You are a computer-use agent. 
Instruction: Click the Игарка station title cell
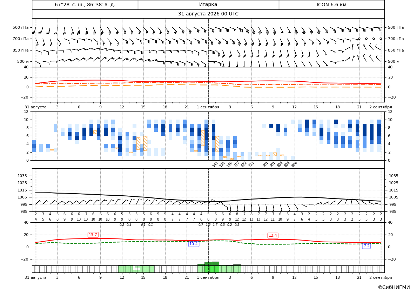click(208, 5)
